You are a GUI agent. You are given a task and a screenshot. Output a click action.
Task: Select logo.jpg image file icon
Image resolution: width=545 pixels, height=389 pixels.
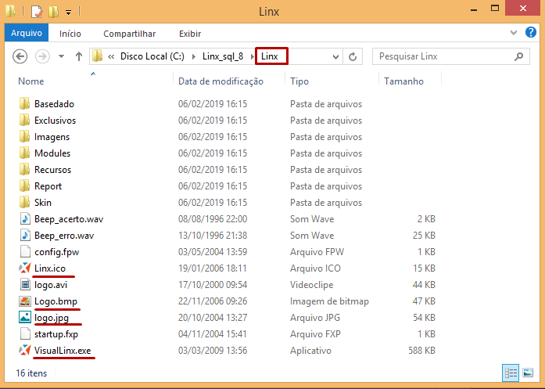[25, 317]
